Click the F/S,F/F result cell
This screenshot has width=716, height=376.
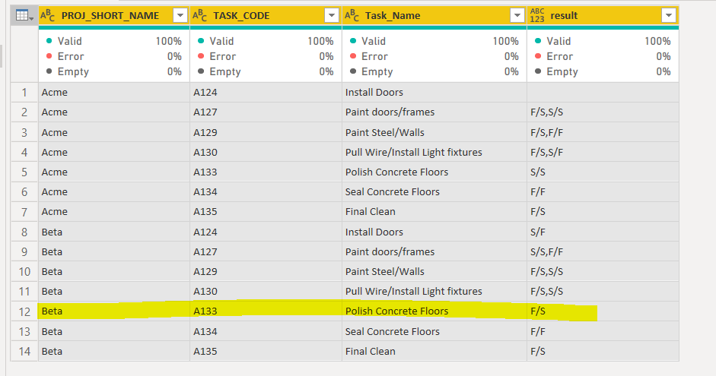(603, 133)
